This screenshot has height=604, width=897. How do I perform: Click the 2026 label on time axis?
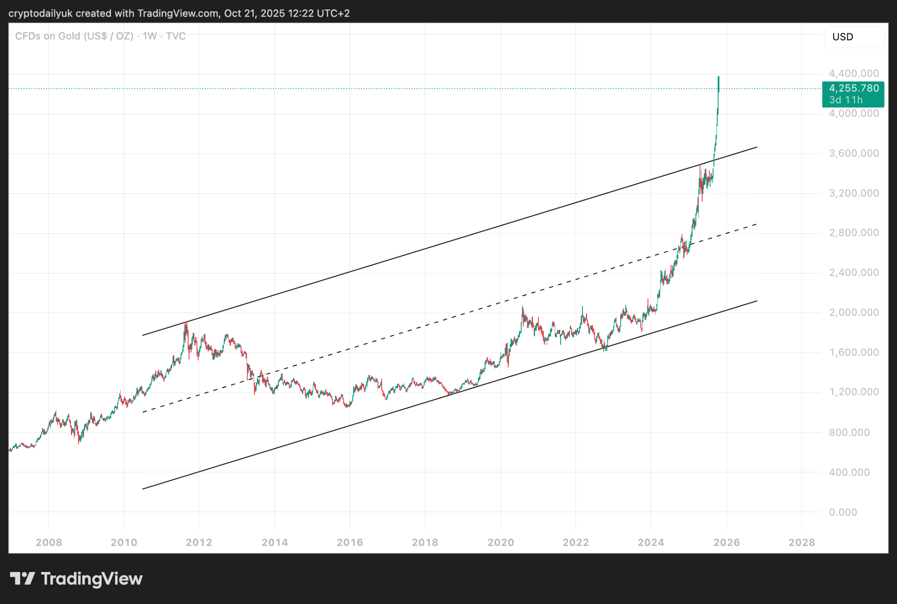point(726,542)
